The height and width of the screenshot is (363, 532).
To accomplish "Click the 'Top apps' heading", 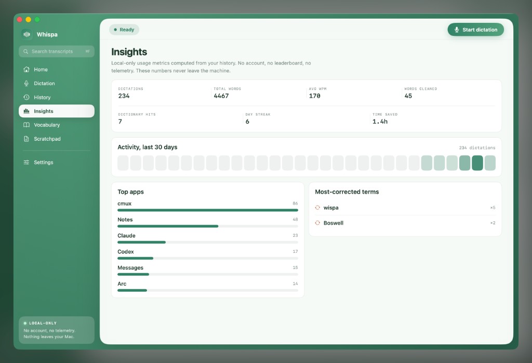I will point(130,192).
